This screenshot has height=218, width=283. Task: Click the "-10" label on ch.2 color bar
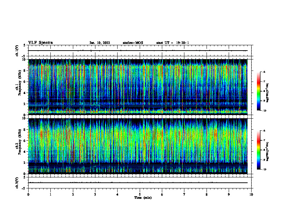click(264, 170)
